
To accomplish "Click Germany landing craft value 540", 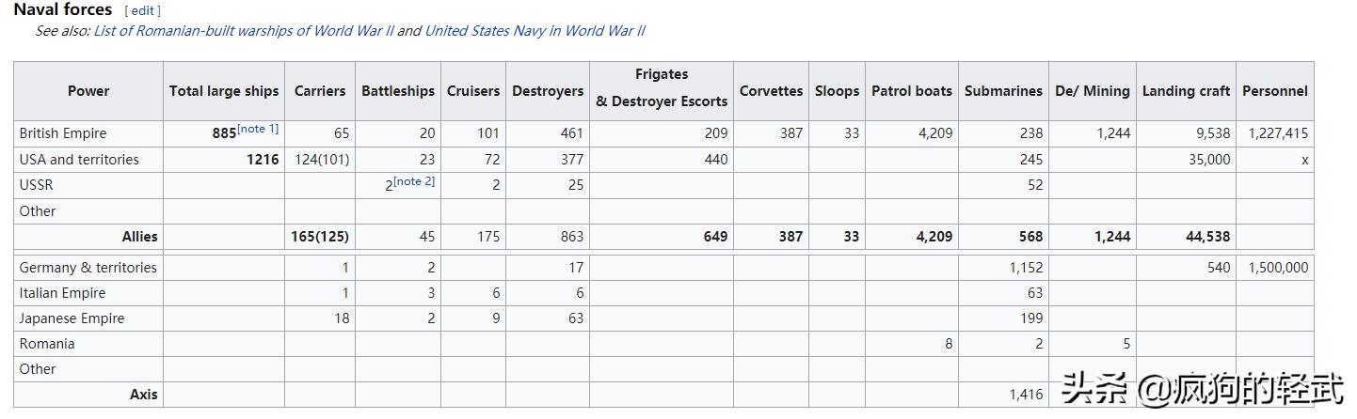I will [1219, 268].
